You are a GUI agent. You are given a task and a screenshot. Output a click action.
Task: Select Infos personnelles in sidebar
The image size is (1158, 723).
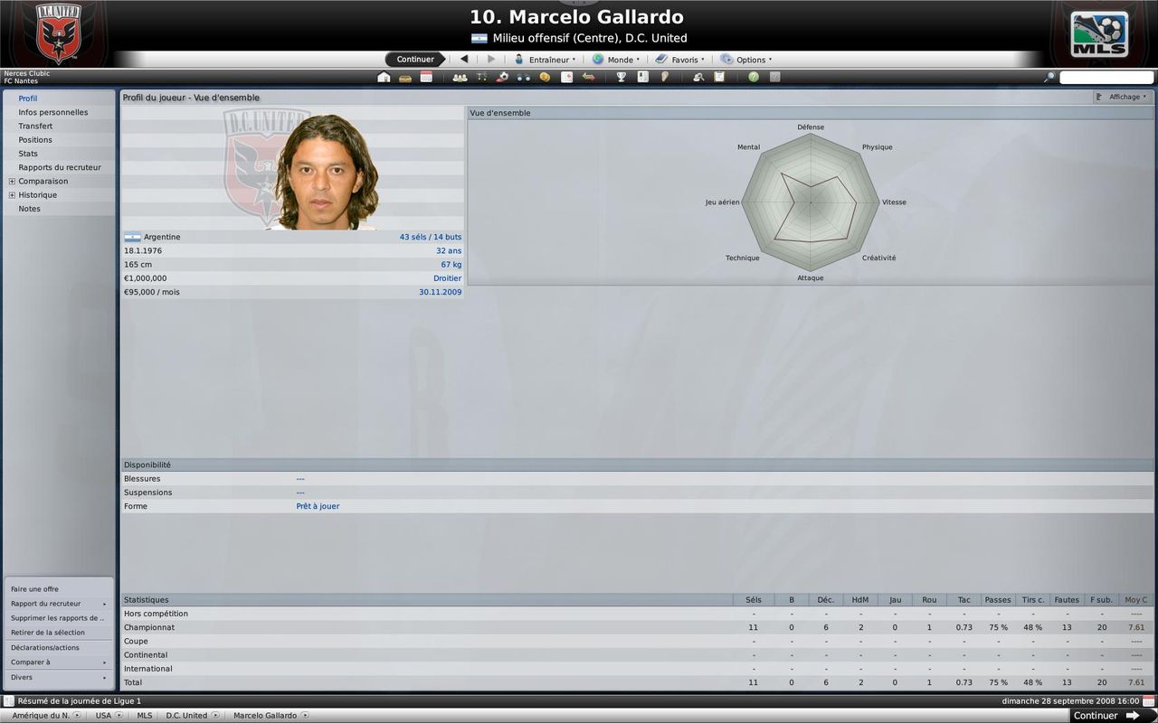52,113
